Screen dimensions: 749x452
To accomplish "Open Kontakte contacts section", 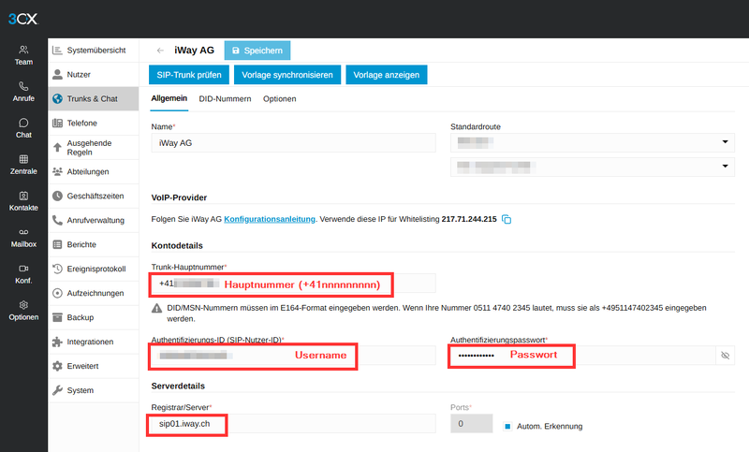I will tap(23, 201).
